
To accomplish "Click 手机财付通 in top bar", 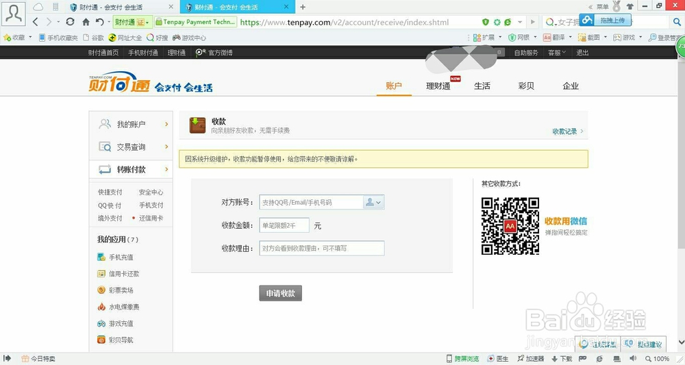I will pyautogui.click(x=143, y=53).
